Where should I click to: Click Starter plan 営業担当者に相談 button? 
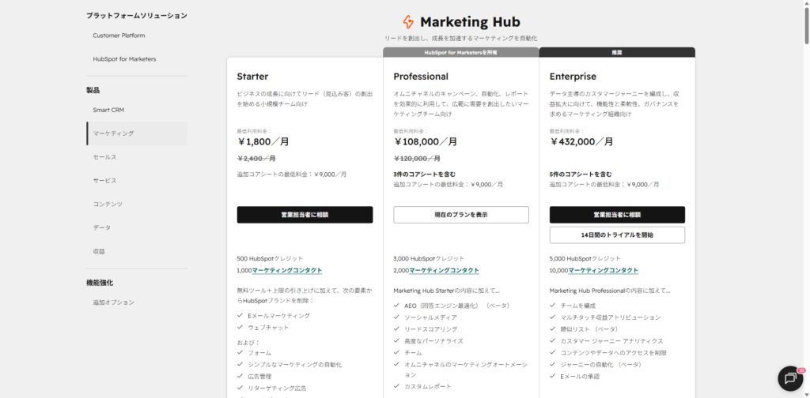305,215
